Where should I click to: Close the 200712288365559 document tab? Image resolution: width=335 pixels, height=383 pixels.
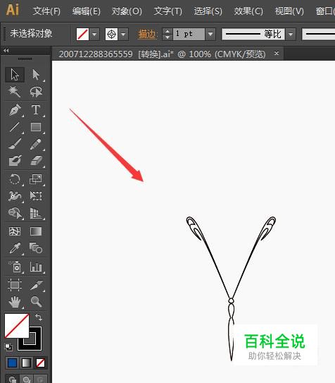pyautogui.click(x=277, y=53)
